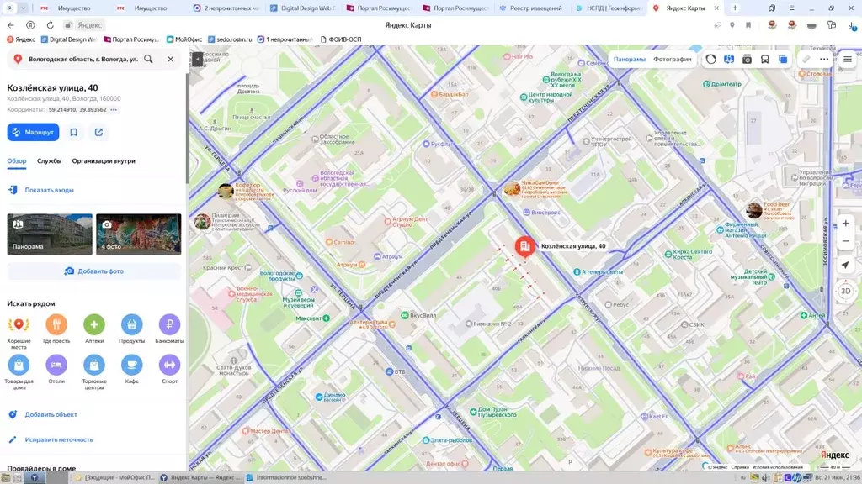Reload the page
Viewport: 862px width, 484px height.
tap(50, 25)
